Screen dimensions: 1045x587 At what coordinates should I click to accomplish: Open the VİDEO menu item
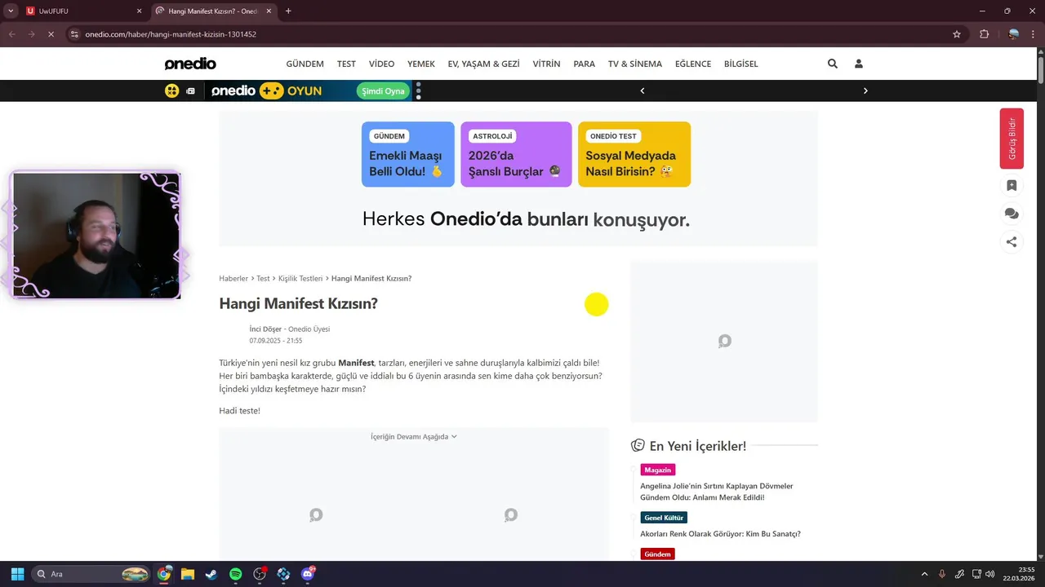[381, 64]
